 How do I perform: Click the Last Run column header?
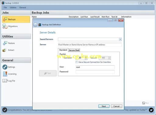(x=84, y=17)
